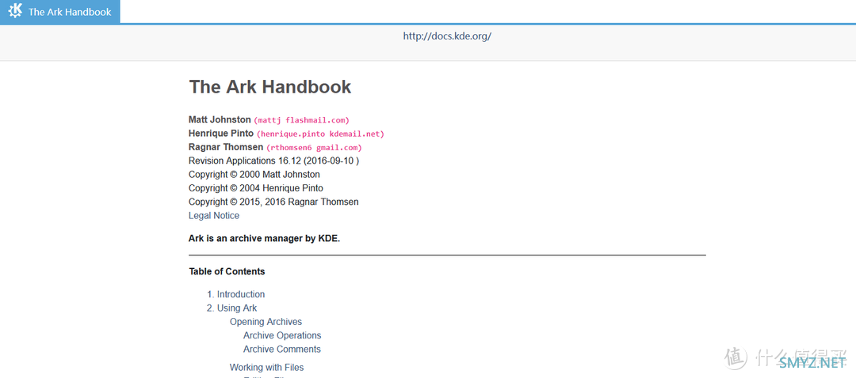Select the author name Henrique Pinto
Image resolution: width=856 pixels, height=378 pixels.
pyautogui.click(x=221, y=134)
